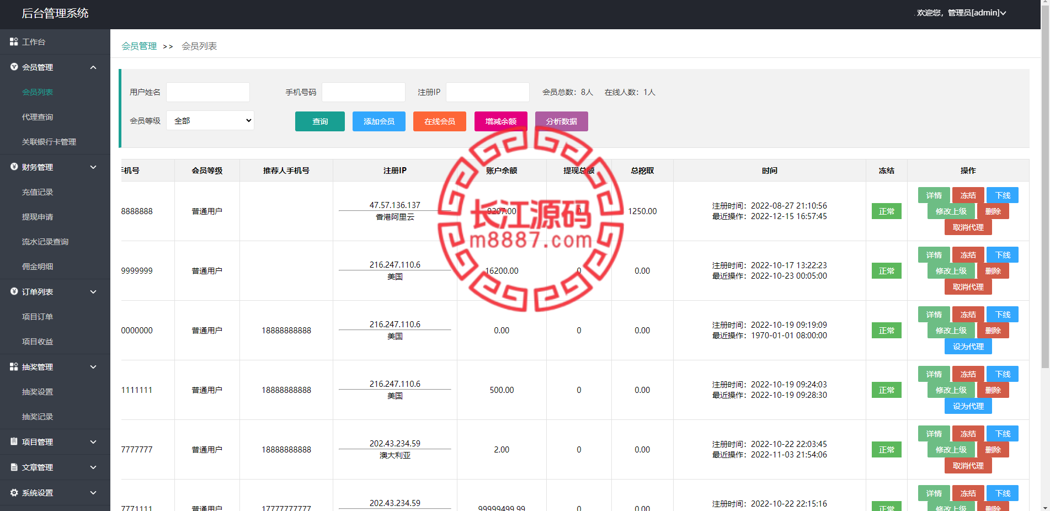Focus the 用户姓名 input field

pyautogui.click(x=208, y=92)
